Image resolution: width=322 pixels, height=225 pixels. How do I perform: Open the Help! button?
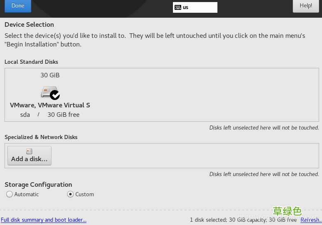point(306,6)
